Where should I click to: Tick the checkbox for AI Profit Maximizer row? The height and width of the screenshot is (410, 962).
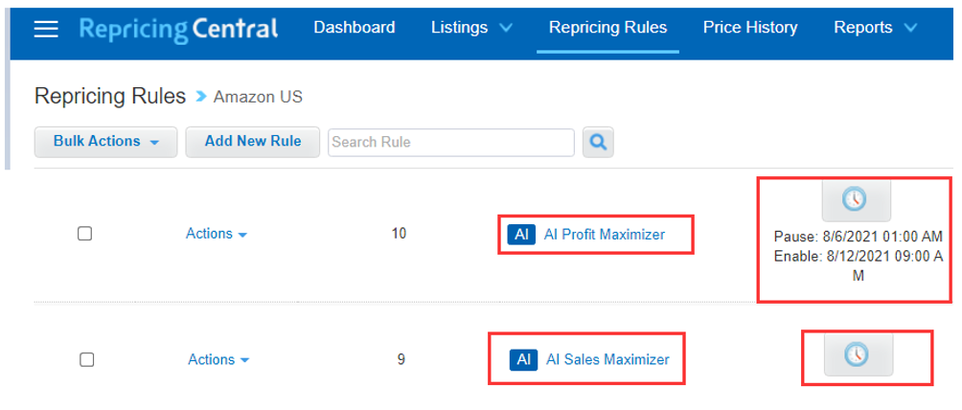(84, 234)
